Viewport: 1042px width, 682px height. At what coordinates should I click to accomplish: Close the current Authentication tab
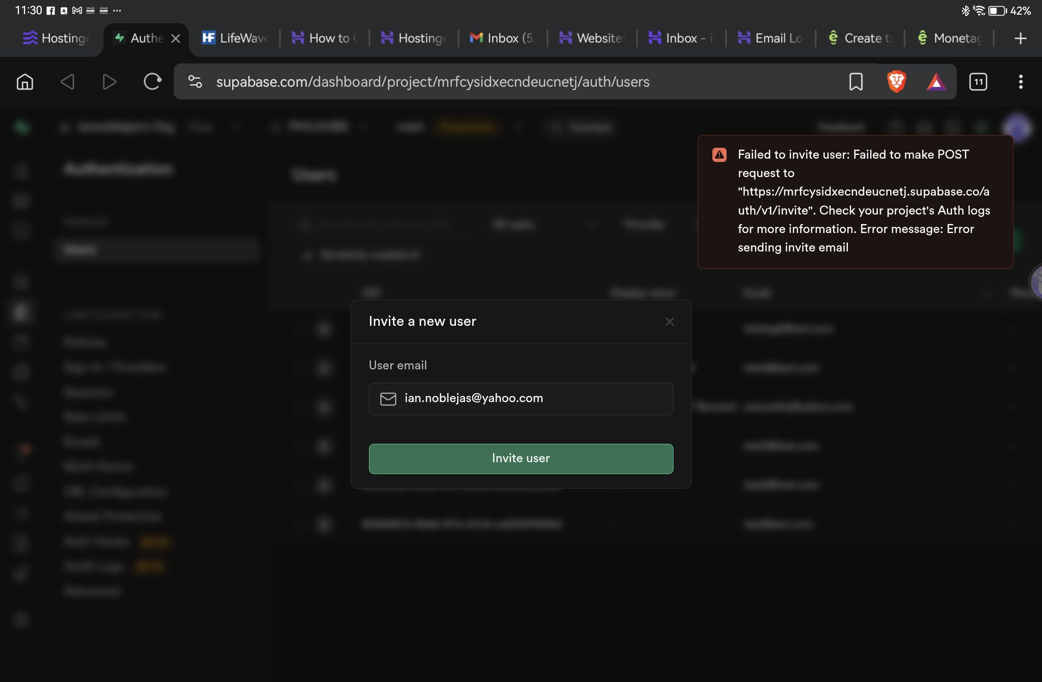click(176, 38)
